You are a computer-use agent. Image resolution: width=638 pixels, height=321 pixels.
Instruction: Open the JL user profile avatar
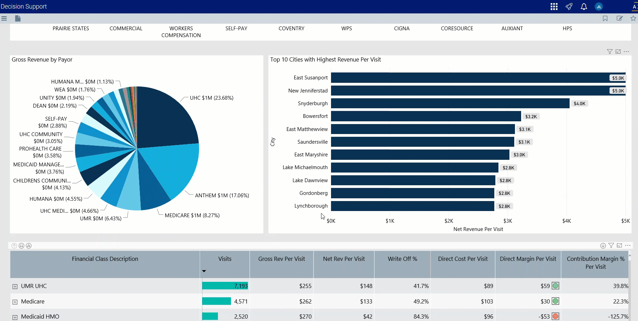tap(599, 7)
